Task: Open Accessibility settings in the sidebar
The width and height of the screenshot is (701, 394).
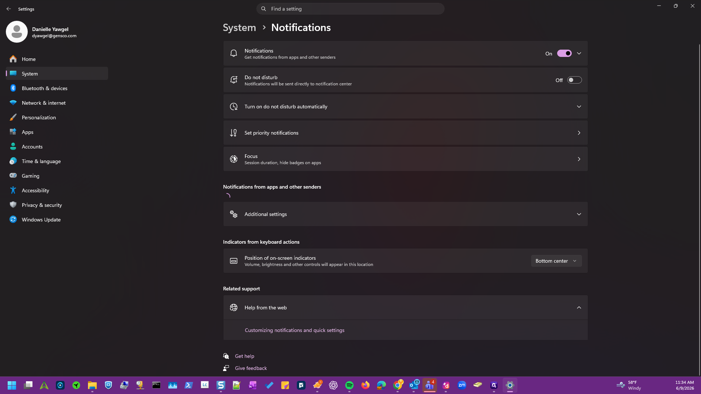Action: pyautogui.click(x=57, y=190)
